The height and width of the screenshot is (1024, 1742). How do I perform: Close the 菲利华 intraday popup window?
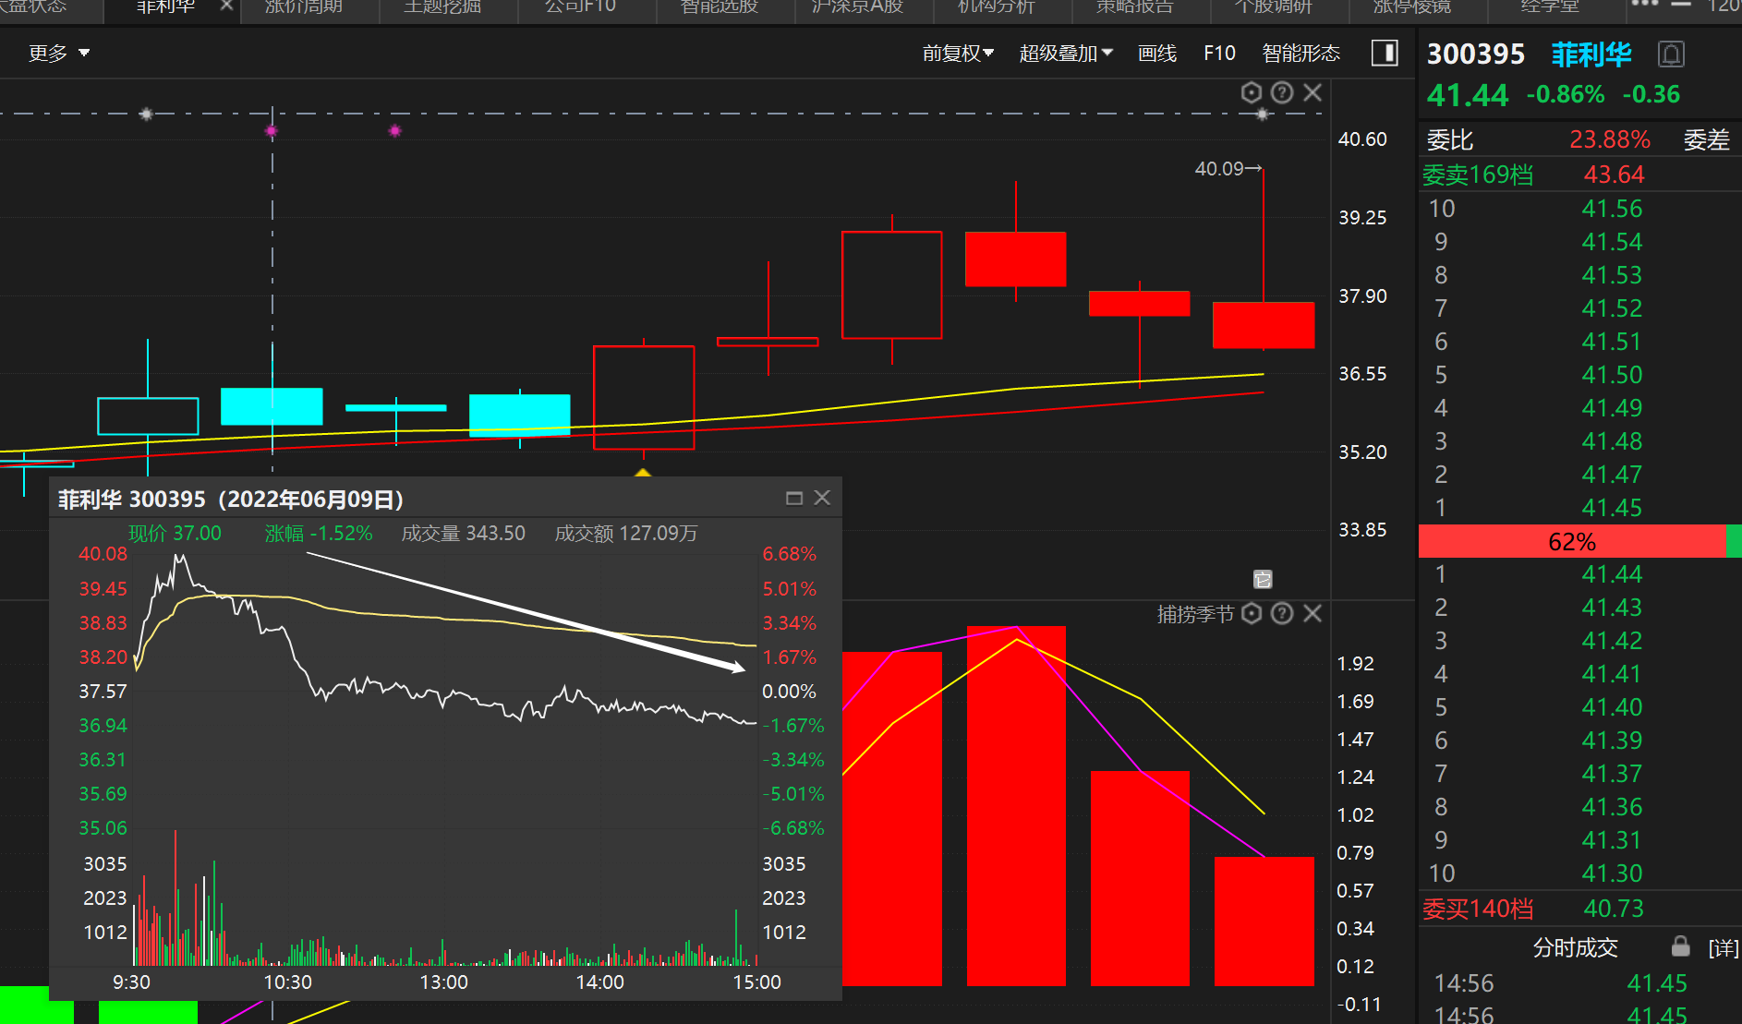tap(822, 499)
